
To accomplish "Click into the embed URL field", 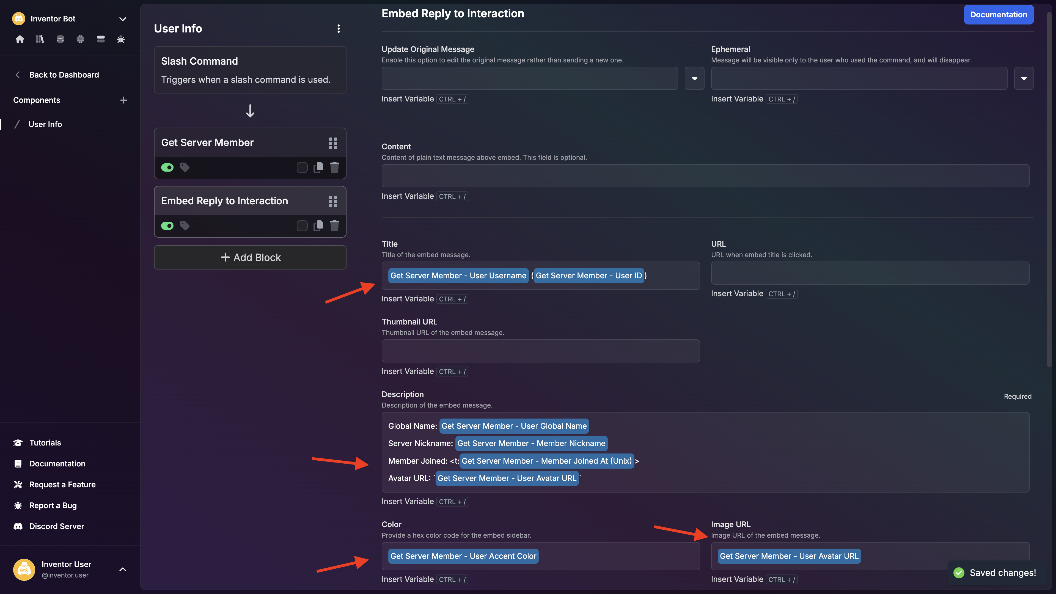I will pyautogui.click(x=870, y=273).
